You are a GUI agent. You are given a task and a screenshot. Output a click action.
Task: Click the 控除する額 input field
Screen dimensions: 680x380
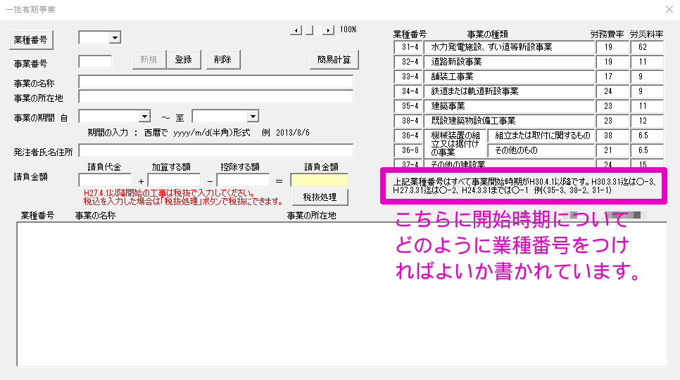(x=243, y=181)
